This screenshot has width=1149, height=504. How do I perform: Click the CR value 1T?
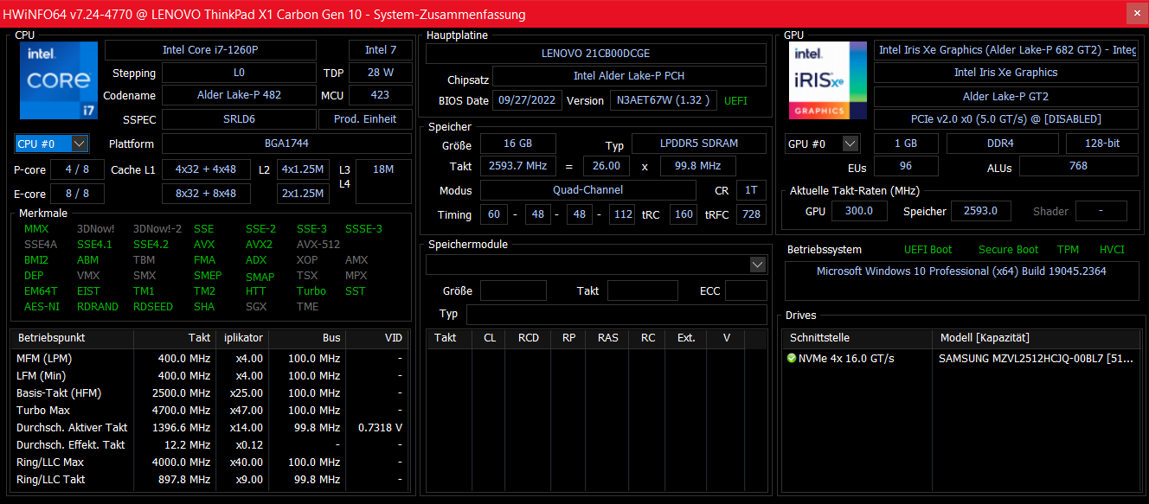coord(751,190)
